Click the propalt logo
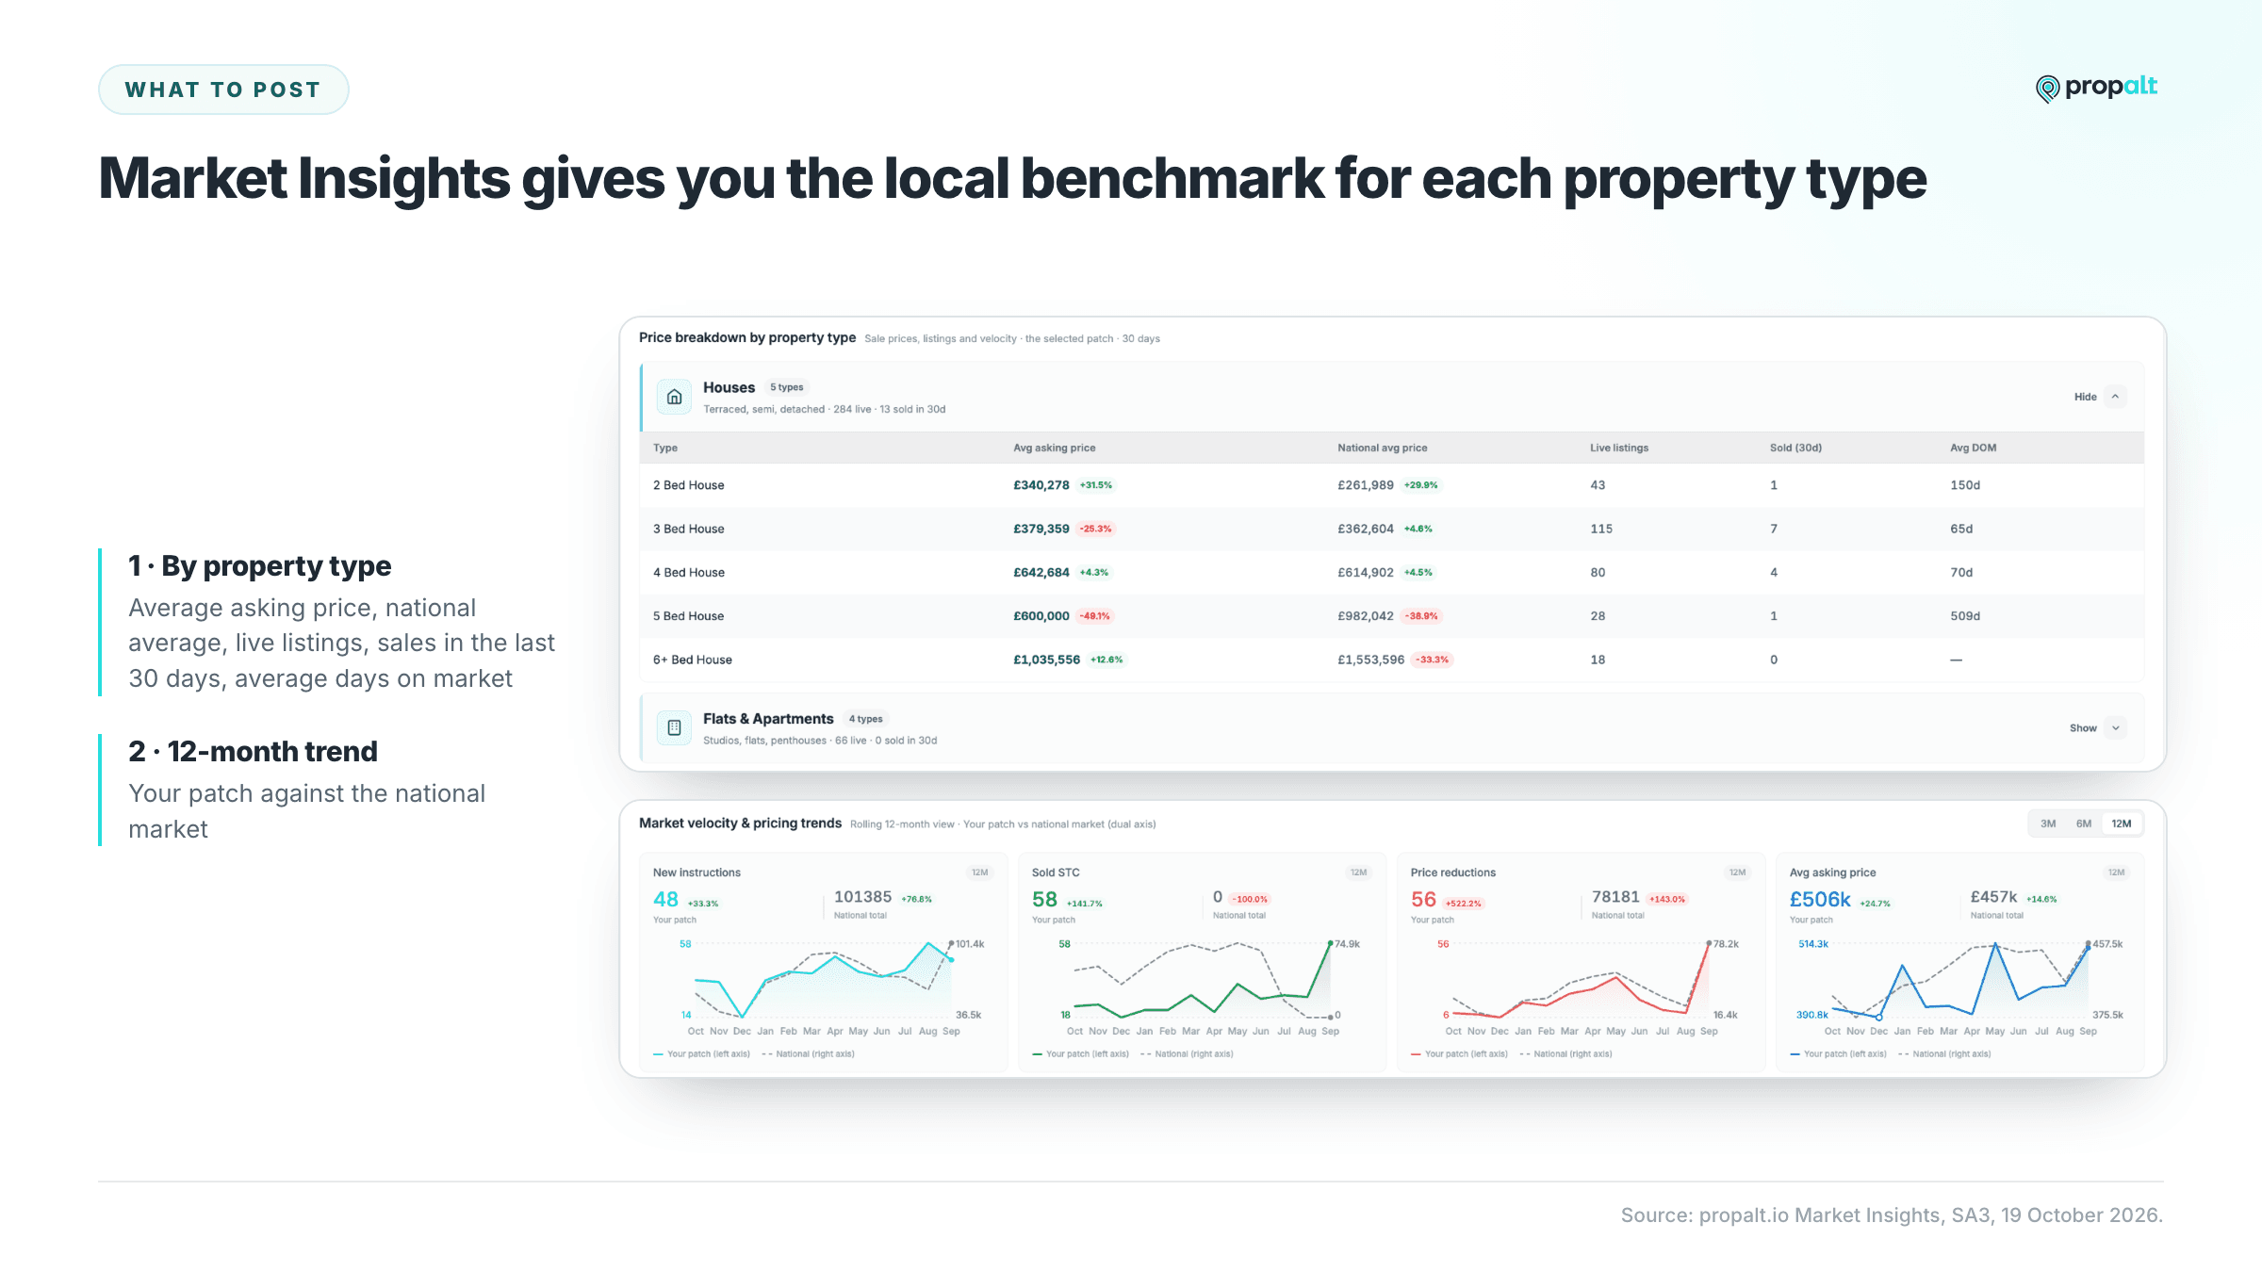 (x=2096, y=88)
